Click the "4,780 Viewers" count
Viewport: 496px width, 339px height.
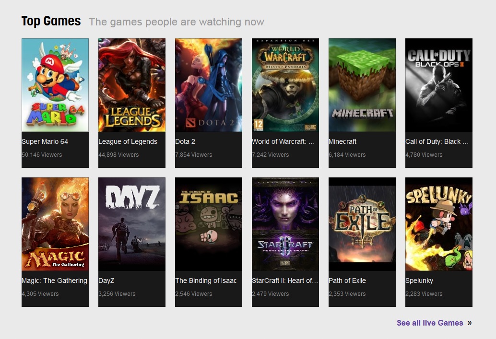click(x=424, y=155)
